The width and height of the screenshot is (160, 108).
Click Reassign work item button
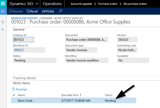pyautogui.click(x=19, y=89)
